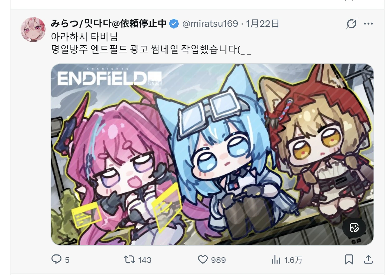Open the author's profile avatar
The width and height of the screenshot is (391, 275).
[33, 29]
